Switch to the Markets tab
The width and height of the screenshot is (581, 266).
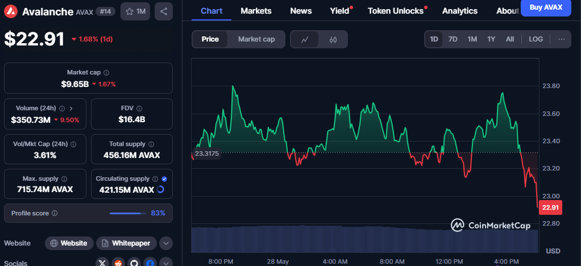point(256,11)
